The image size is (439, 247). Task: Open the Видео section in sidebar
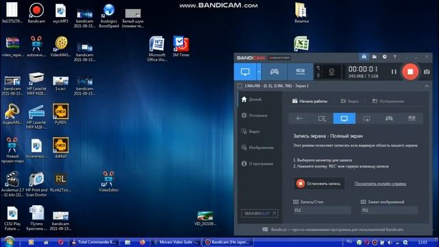click(250, 131)
